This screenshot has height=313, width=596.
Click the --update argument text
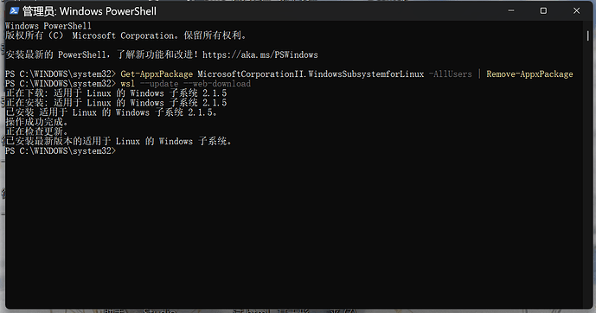point(159,84)
